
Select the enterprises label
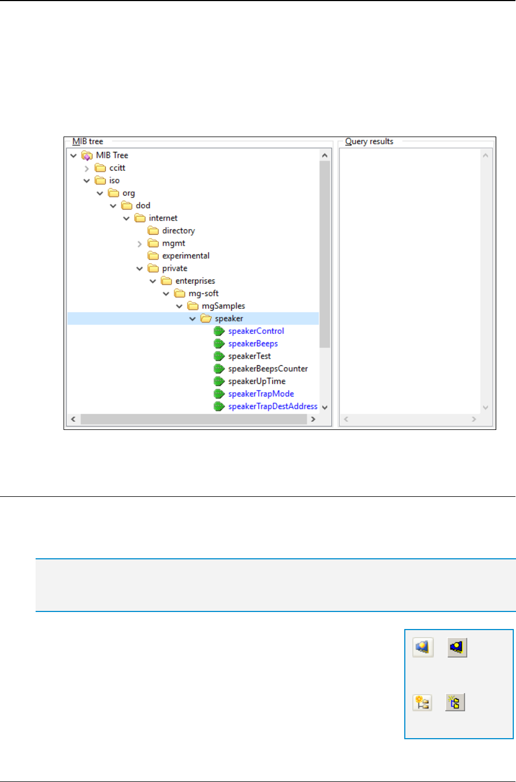pyautogui.click(x=195, y=281)
